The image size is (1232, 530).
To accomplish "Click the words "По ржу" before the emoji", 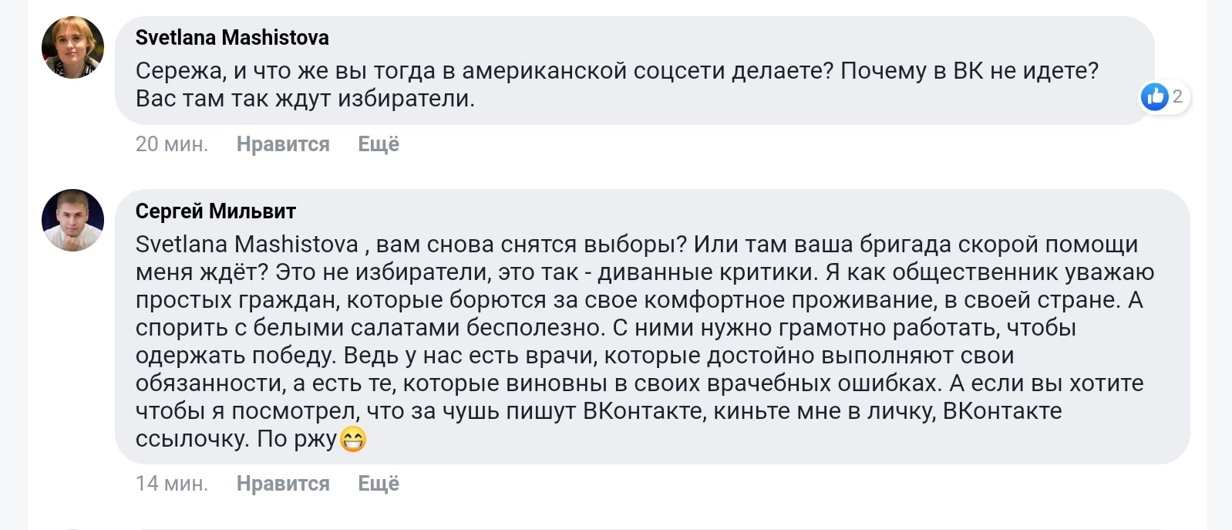I will click(297, 439).
